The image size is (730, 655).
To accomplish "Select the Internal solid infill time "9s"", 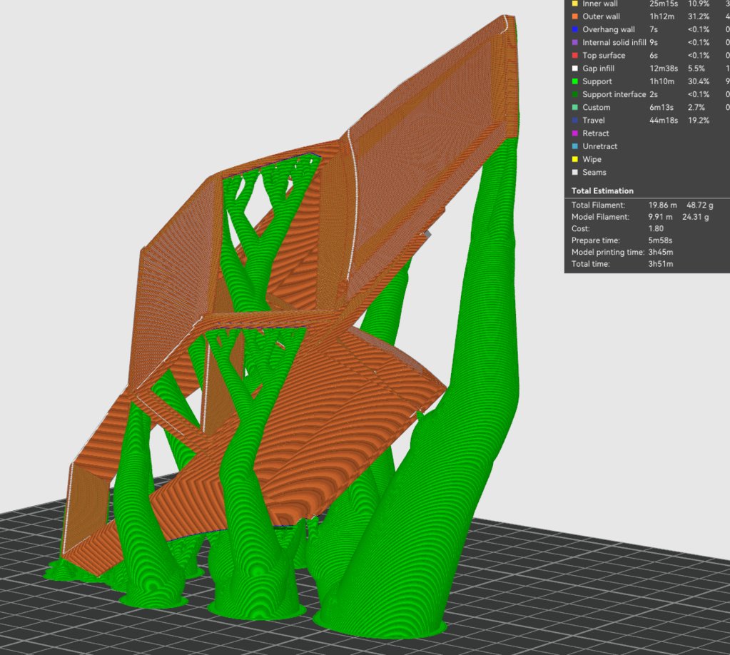I will (654, 42).
